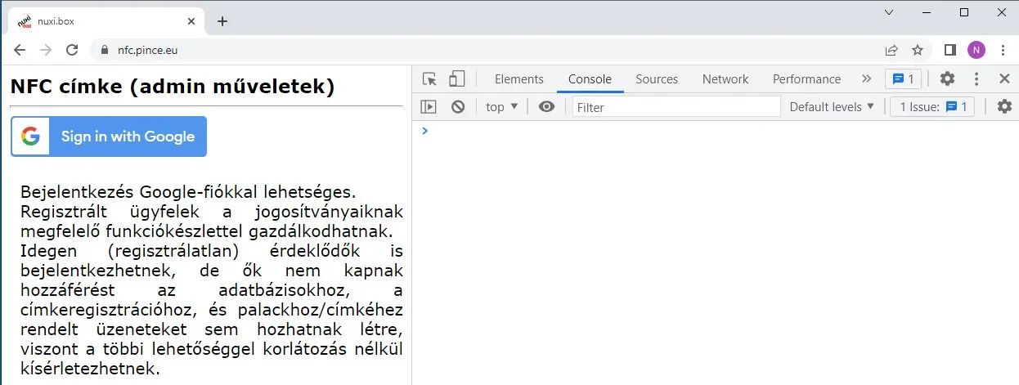Clear the console with the ban icon
This screenshot has height=385, width=1019.
tap(458, 106)
